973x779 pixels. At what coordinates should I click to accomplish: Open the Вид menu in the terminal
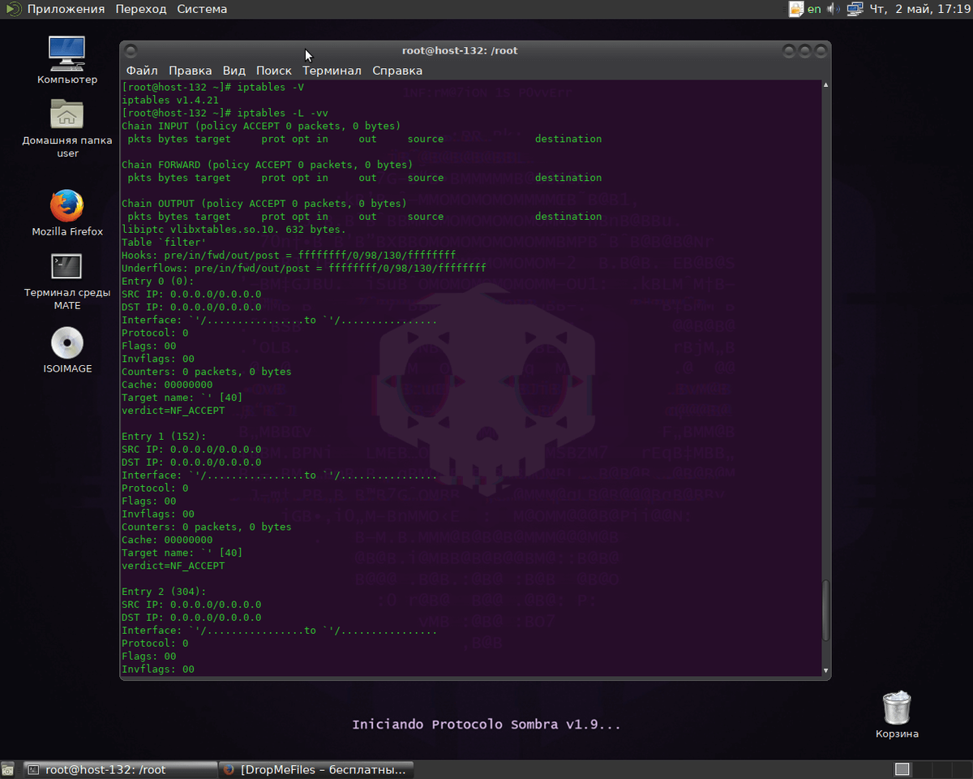[x=234, y=71]
